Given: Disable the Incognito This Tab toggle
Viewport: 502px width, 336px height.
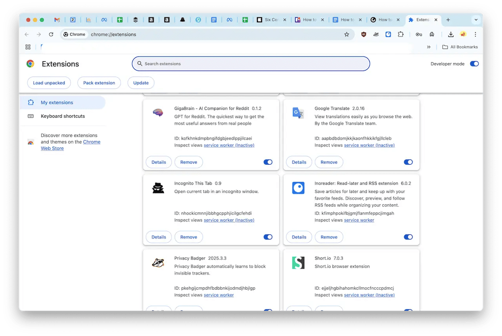Looking at the screenshot, I should pos(268,237).
